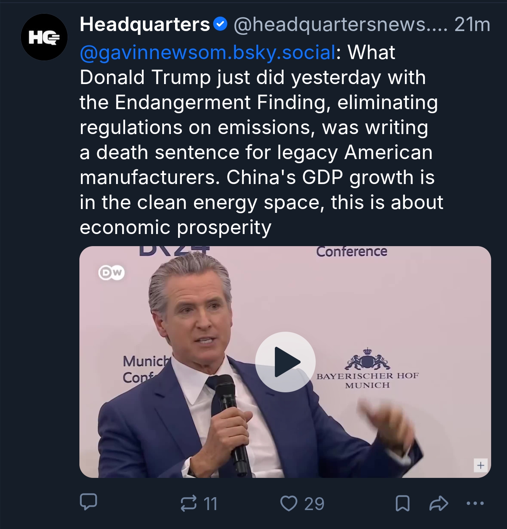This screenshot has height=529, width=507.
Task: Bookmark this post
Action: 402,504
